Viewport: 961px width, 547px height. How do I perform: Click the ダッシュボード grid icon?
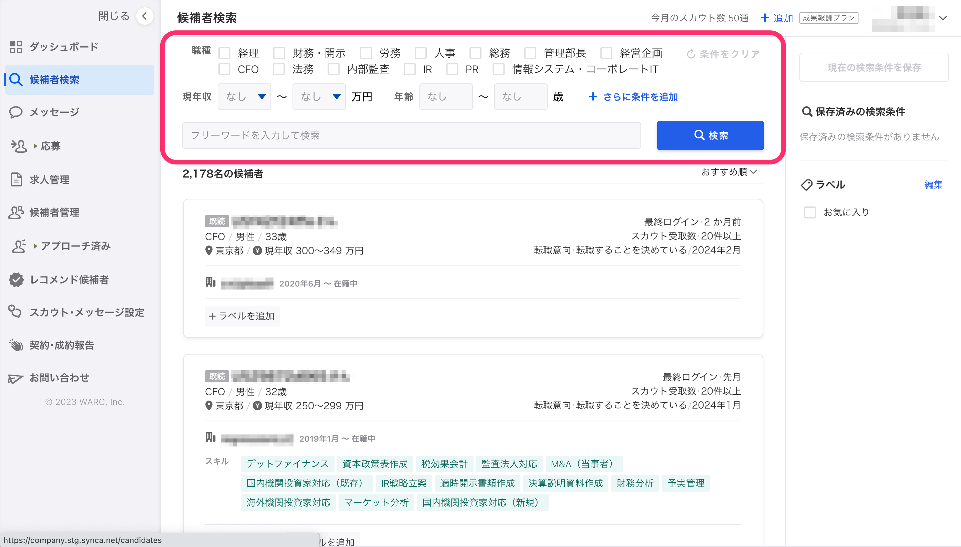[16, 47]
